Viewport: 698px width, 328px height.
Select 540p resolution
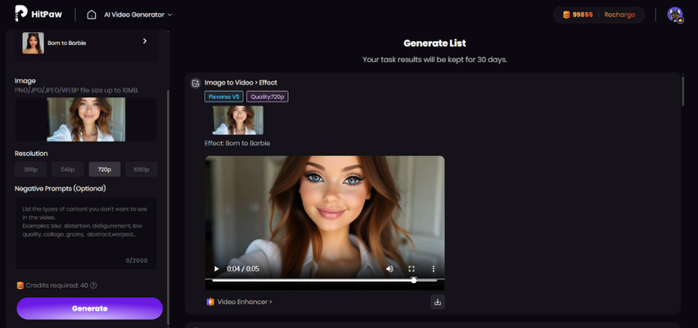68,169
